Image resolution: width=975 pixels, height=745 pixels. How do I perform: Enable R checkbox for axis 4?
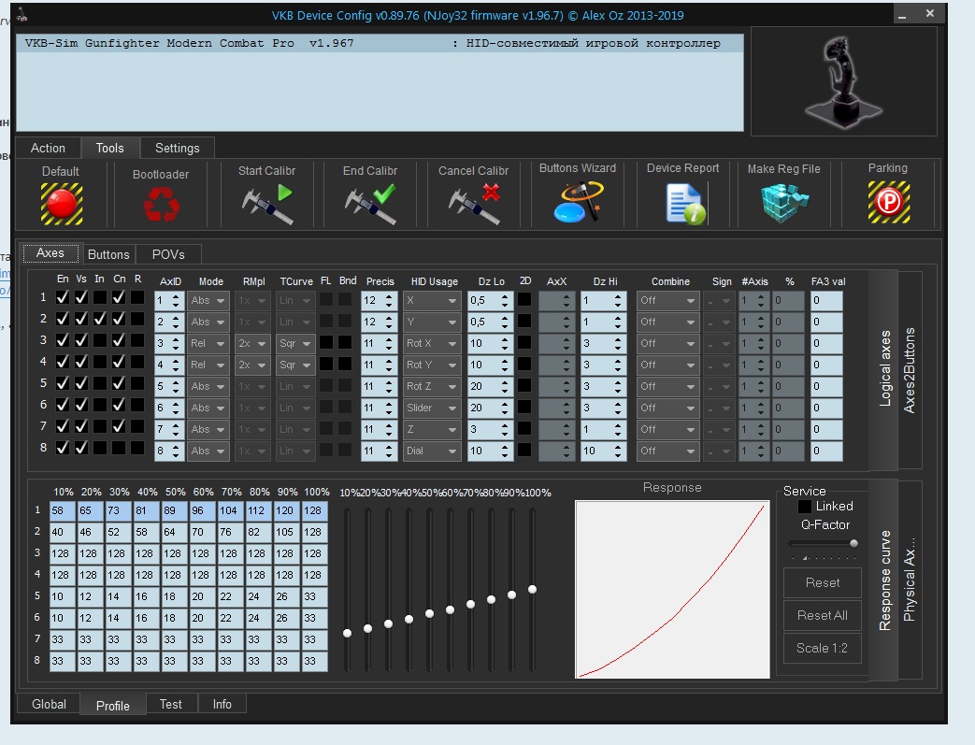coord(137,362)
